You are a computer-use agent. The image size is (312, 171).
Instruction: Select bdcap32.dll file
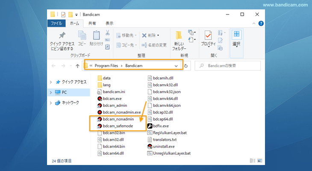pos(160,112)
